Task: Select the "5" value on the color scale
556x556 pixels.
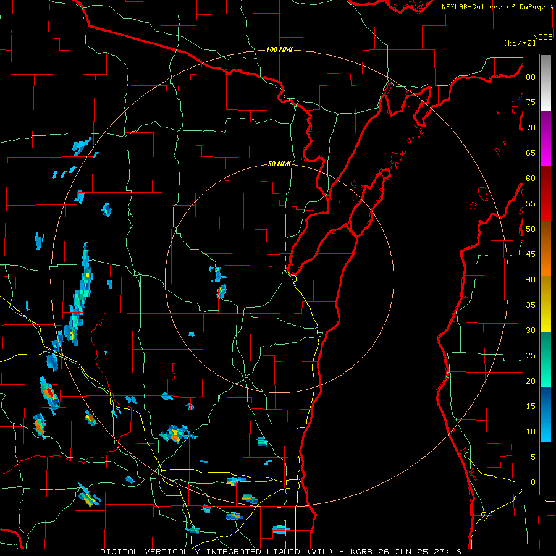Action: coord(533,457)
